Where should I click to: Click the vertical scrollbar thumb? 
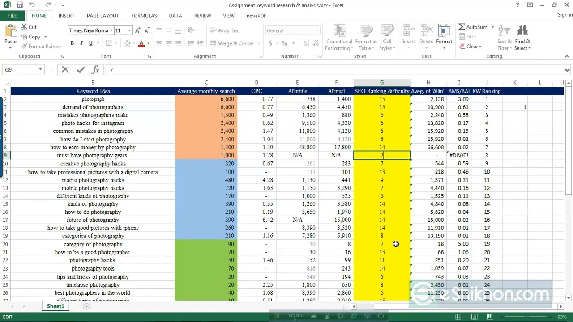click(569, 141)
